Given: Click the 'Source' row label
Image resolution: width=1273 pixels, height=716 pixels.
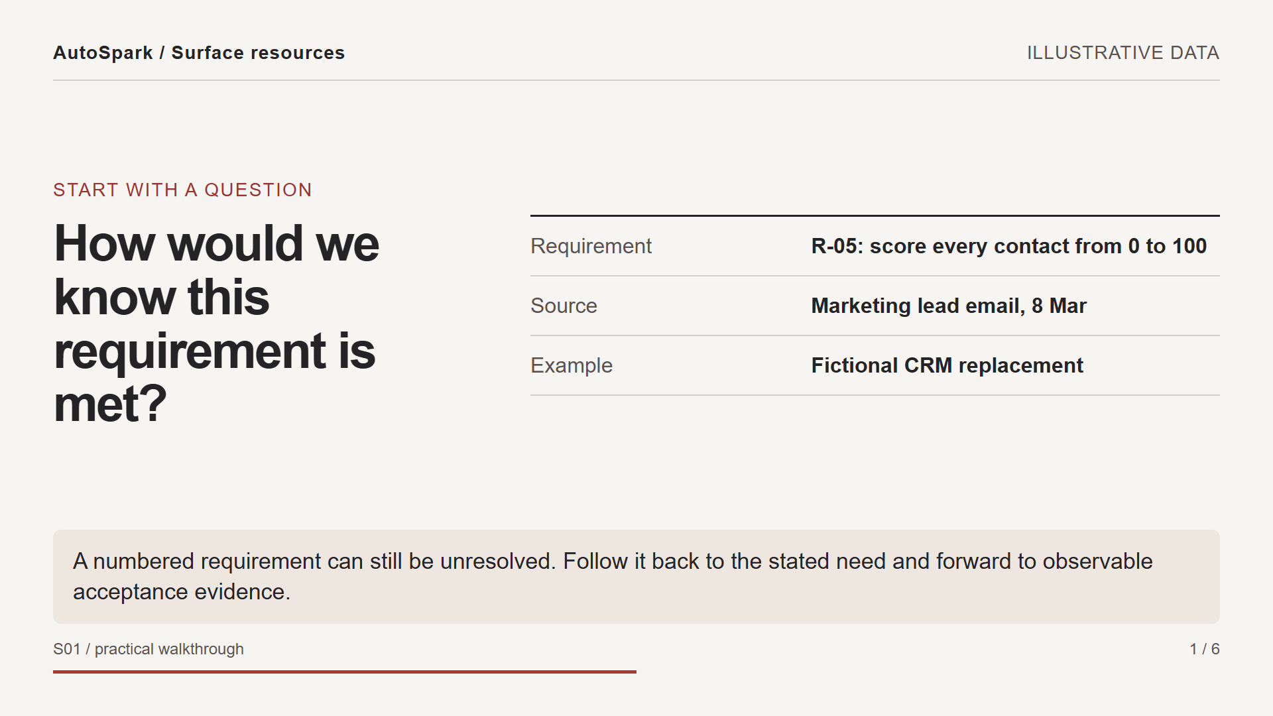Looking at the screenshot, I should [x=564, y=306].
